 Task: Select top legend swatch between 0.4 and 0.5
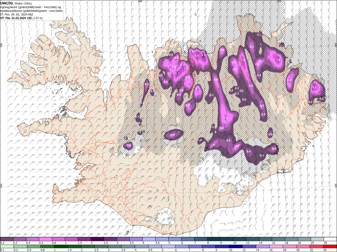(32, 239)
